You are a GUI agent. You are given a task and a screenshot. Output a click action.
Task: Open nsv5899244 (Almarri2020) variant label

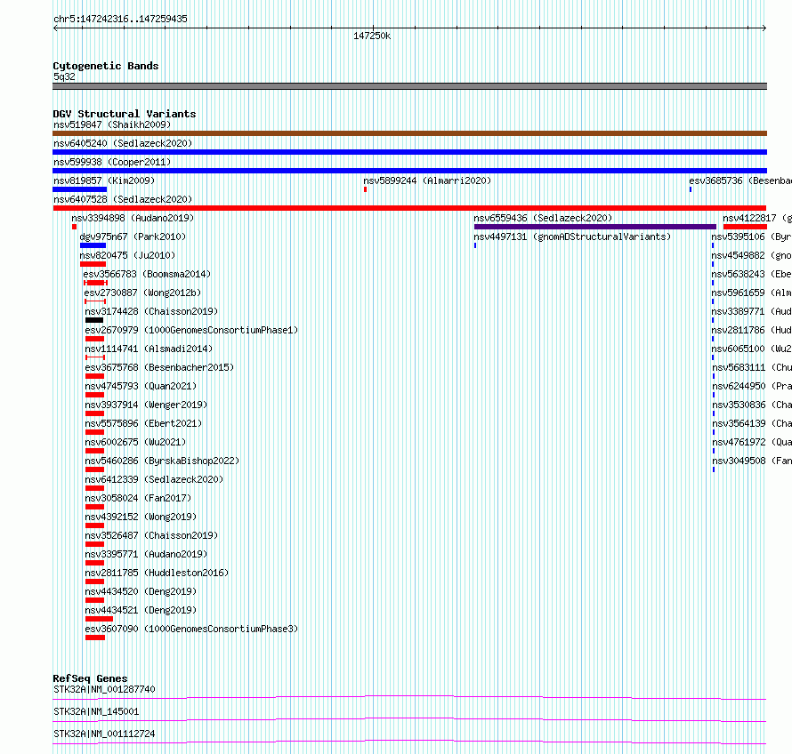[427, 180]
